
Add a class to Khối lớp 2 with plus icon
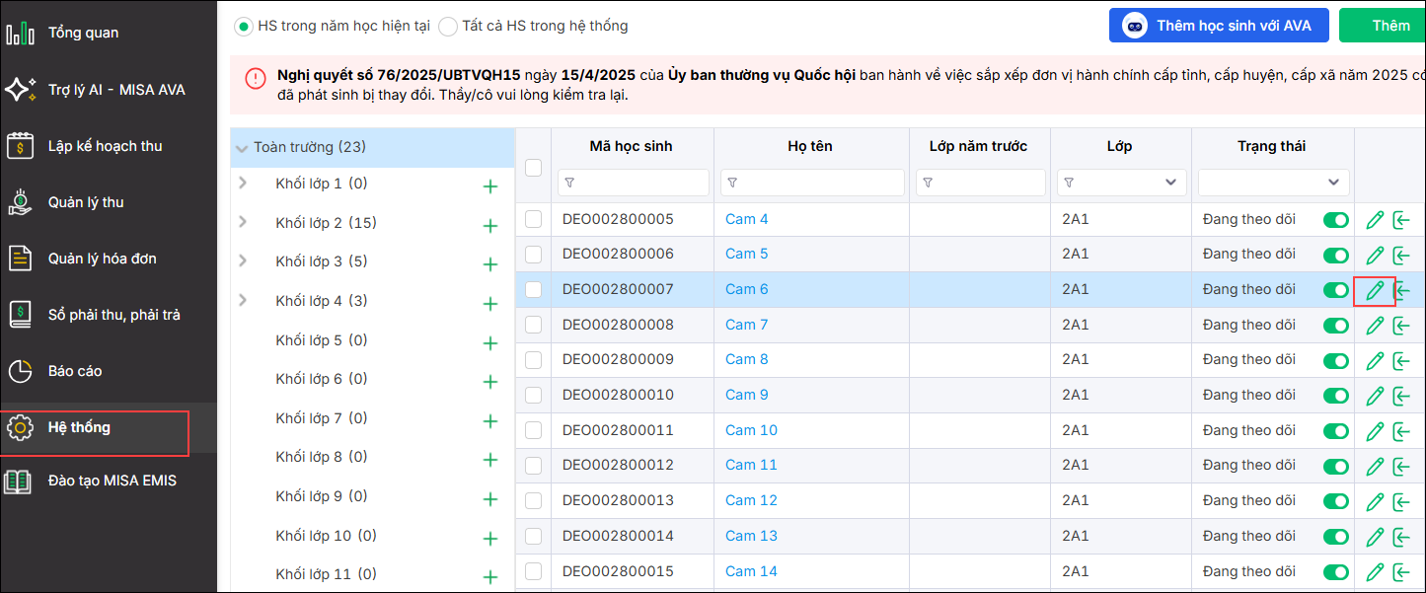pyautogui.click(x=489, y=226)
